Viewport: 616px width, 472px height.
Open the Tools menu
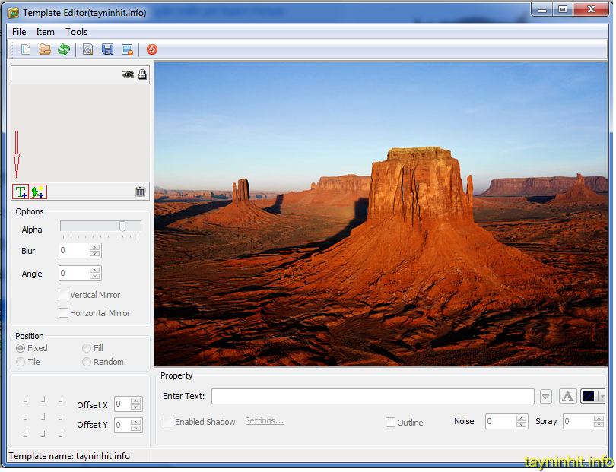click(76, 32)
